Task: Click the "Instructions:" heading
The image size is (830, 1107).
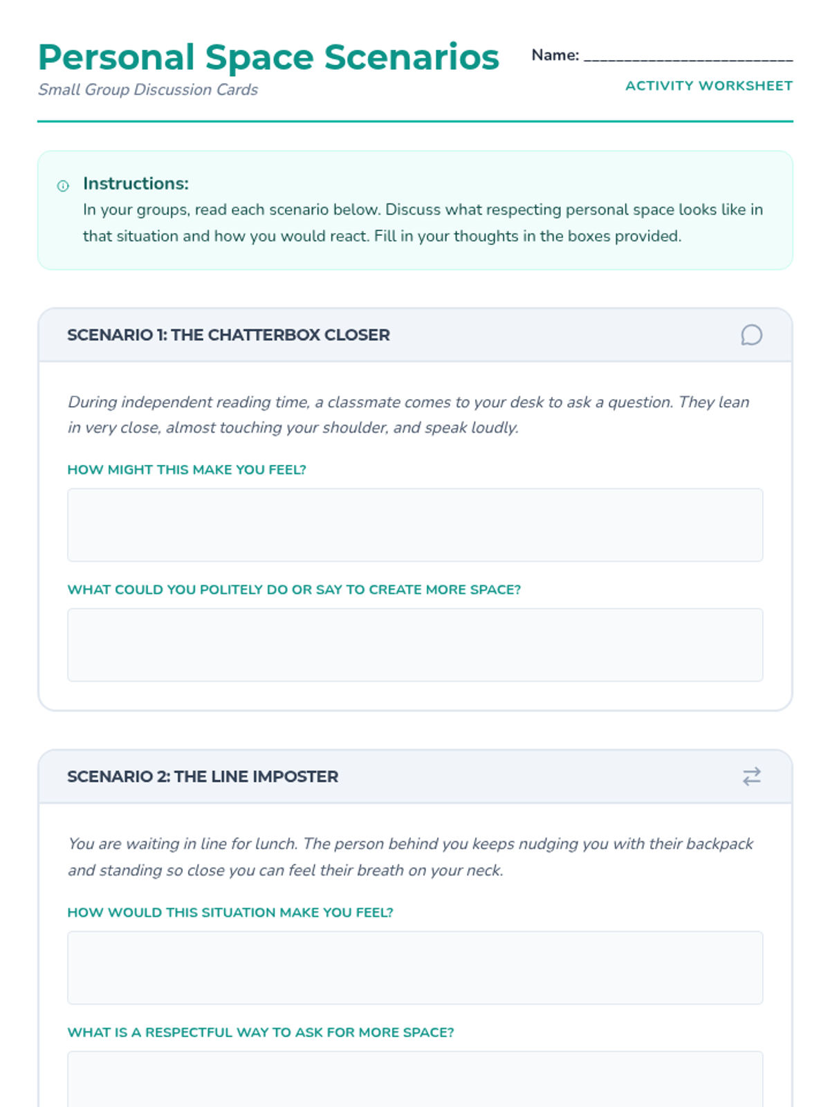Action: click(136, 183)
